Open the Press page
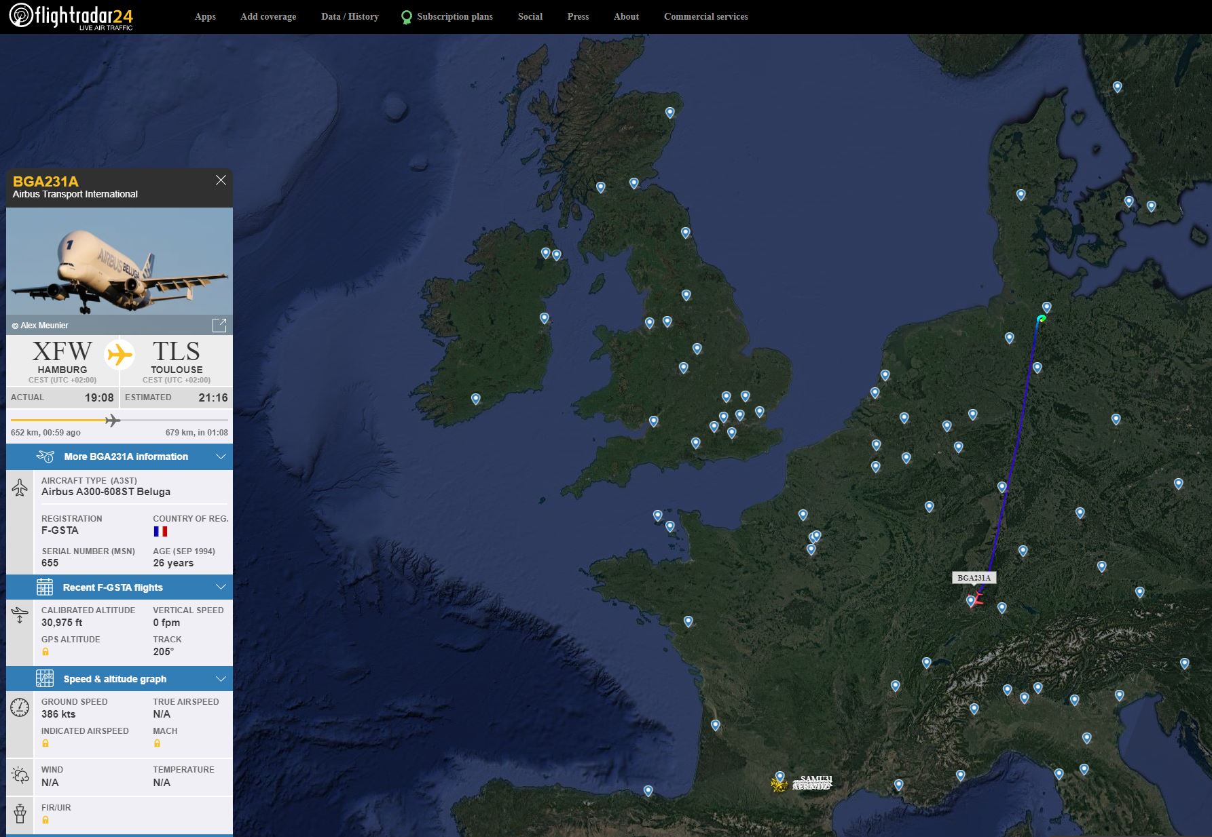 [x=578, y=16]
